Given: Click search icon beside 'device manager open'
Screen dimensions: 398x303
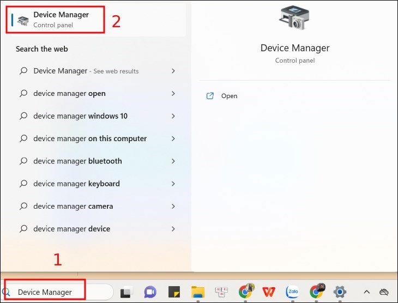Looking at the screenshot, I should point(23,93).
